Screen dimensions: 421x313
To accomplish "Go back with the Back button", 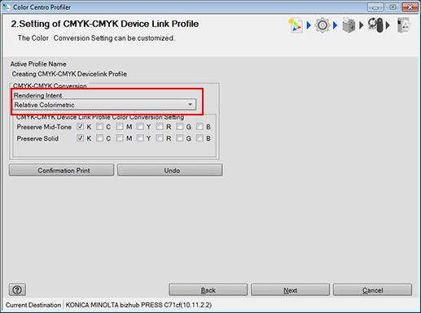I will click(x=208, y=290).
